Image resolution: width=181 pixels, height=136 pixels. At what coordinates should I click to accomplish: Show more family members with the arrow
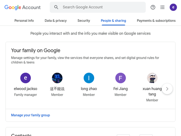tap(167, 89)
